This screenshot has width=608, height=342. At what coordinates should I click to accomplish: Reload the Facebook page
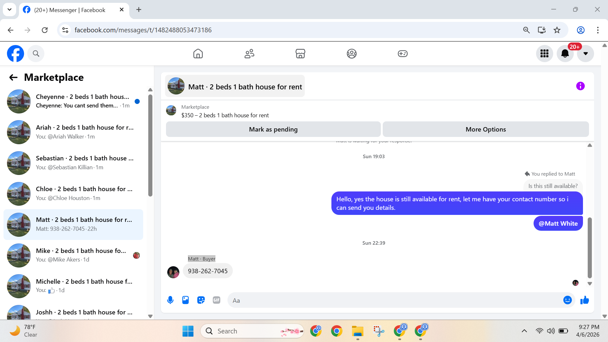(x=45, y=30)
